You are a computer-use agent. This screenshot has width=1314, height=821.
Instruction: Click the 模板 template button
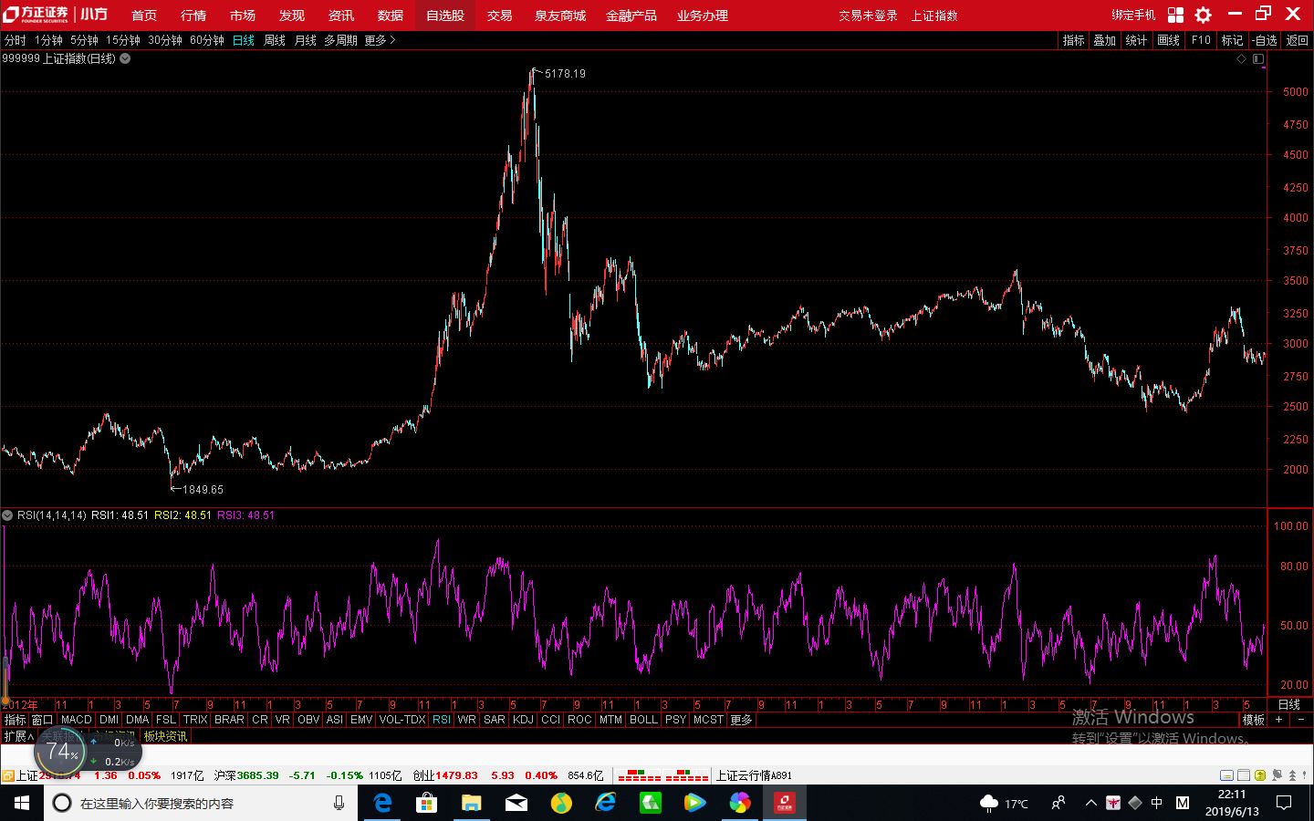coord(1254,720)
